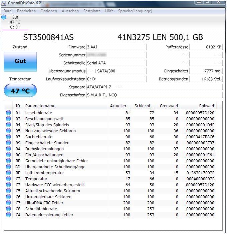Screen dimensions: 227x234
Task: Open the Festplatte menu
Action: pos(92,11)
